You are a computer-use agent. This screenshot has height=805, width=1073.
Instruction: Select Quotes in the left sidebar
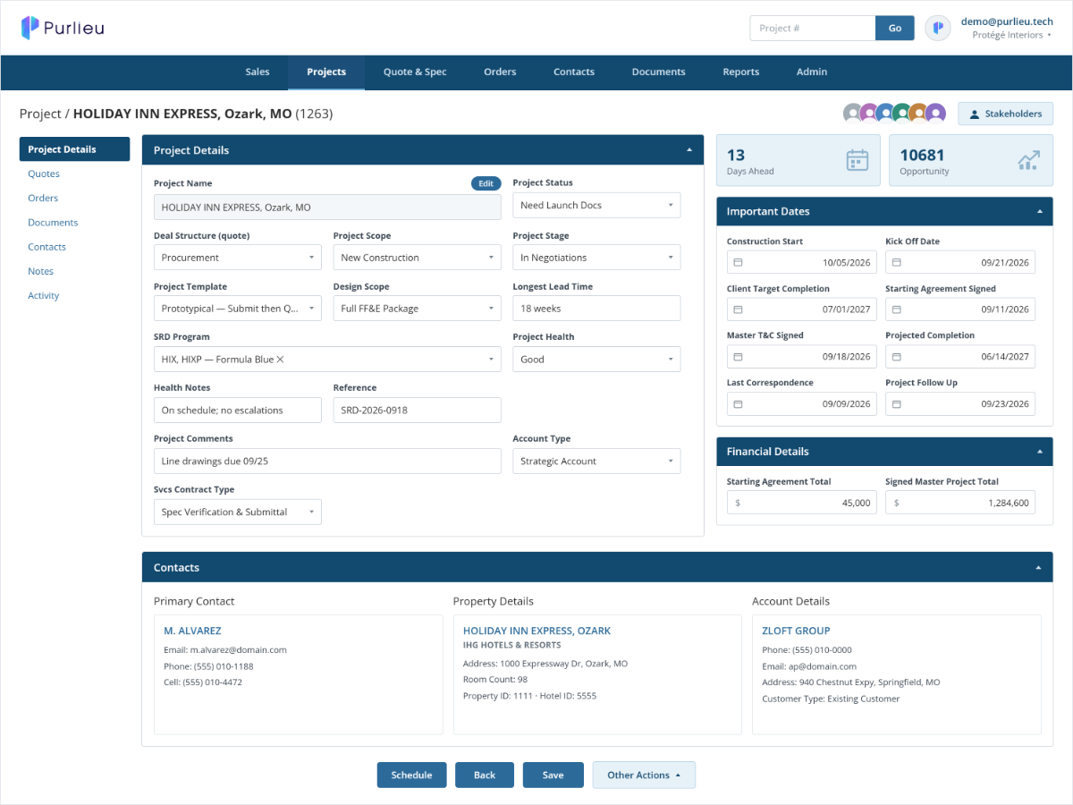pos(44,174)
